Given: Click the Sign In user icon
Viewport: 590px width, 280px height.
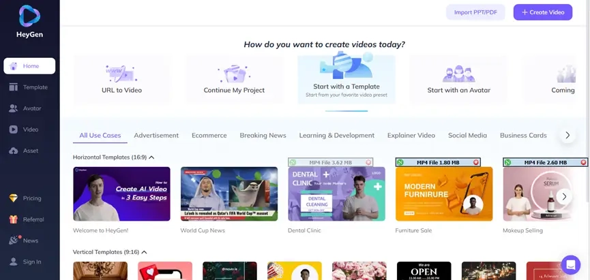Looking at the screenshot, I should pyautogui.click(x=14, y=262).
